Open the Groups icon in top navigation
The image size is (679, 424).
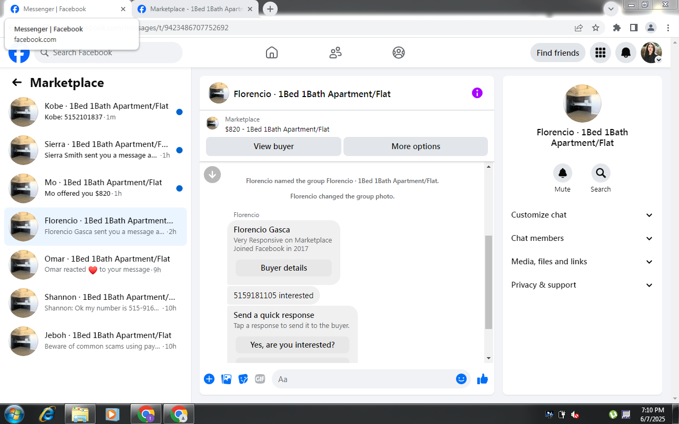[399, 53]
